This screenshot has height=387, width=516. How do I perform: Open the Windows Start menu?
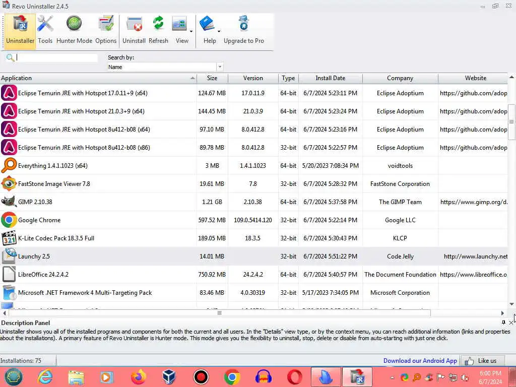[x=14, y=377]
